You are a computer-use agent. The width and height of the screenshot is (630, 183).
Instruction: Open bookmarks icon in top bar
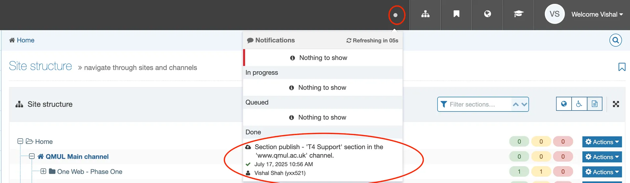point(456,14)
